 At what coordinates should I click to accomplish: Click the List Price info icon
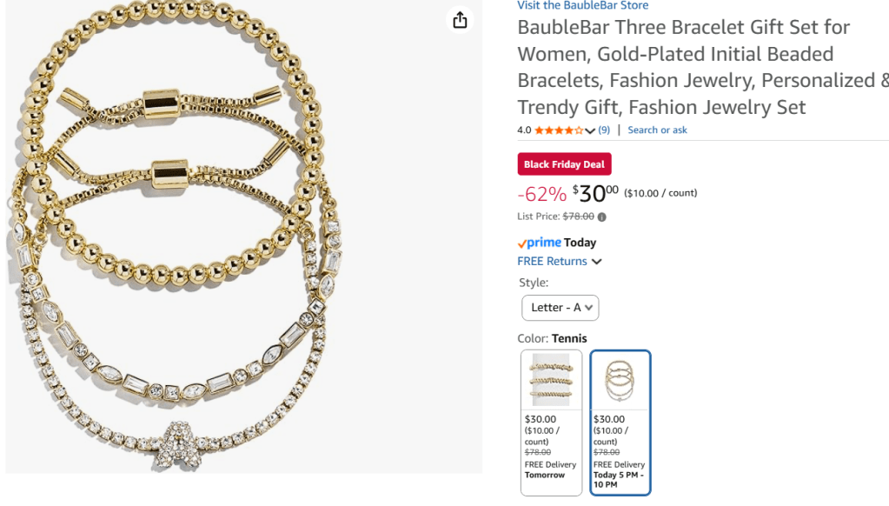[602, 217]
